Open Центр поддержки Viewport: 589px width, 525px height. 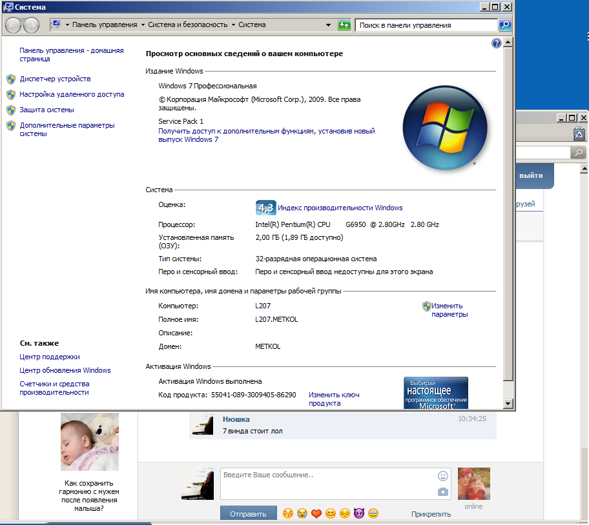click(50, 357)
